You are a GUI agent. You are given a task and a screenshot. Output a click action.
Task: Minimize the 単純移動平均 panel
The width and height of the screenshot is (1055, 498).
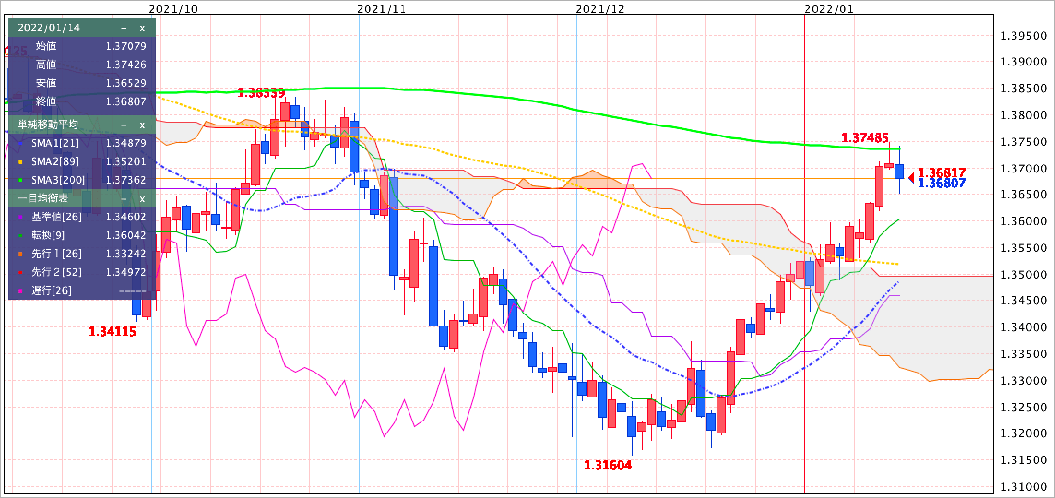124,125
